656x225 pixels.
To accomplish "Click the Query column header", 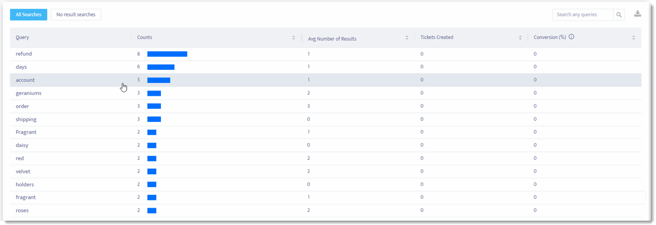I will [x=22, y=37].
